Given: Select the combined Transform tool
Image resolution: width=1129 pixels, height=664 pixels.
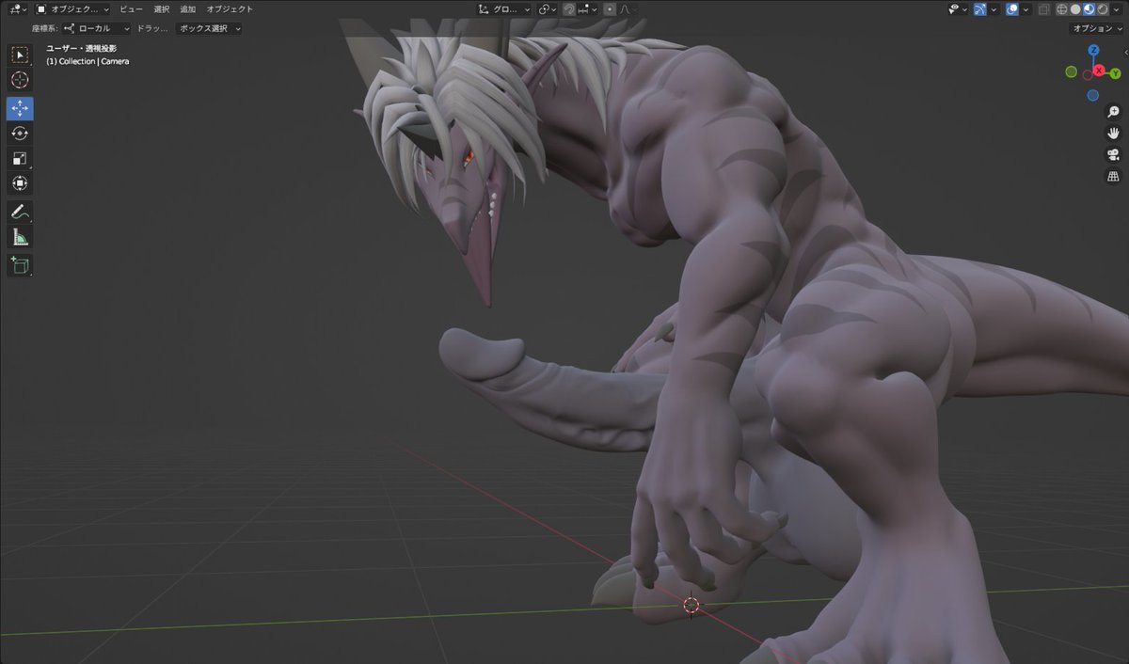Looking at the screenshot, I should 20,183.
